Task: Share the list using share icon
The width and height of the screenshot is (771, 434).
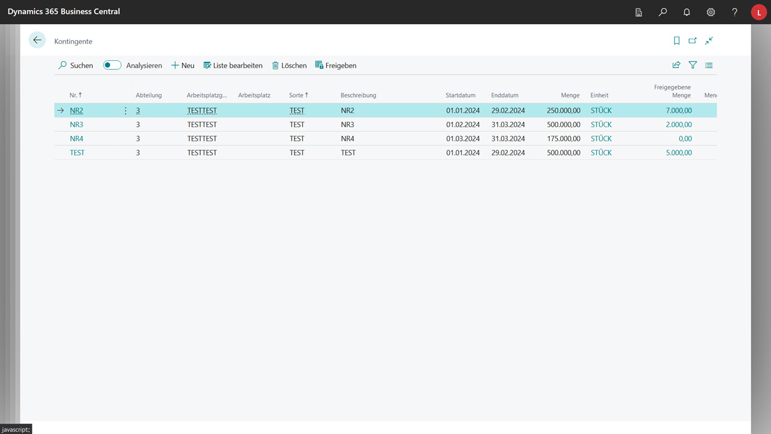Action: [x=676, y=65]
